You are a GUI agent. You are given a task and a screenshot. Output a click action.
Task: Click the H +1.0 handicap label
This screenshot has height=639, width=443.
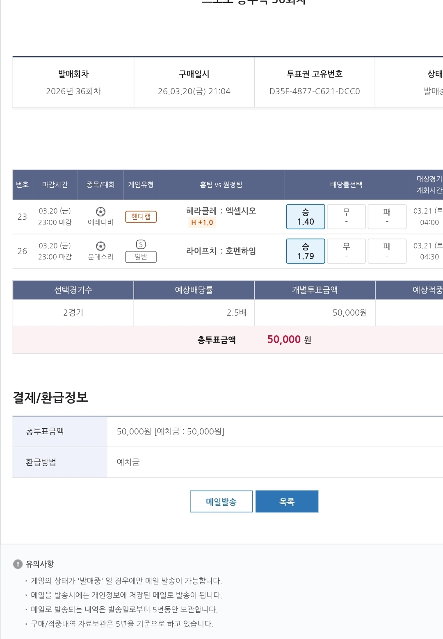(x=202, y=223)
